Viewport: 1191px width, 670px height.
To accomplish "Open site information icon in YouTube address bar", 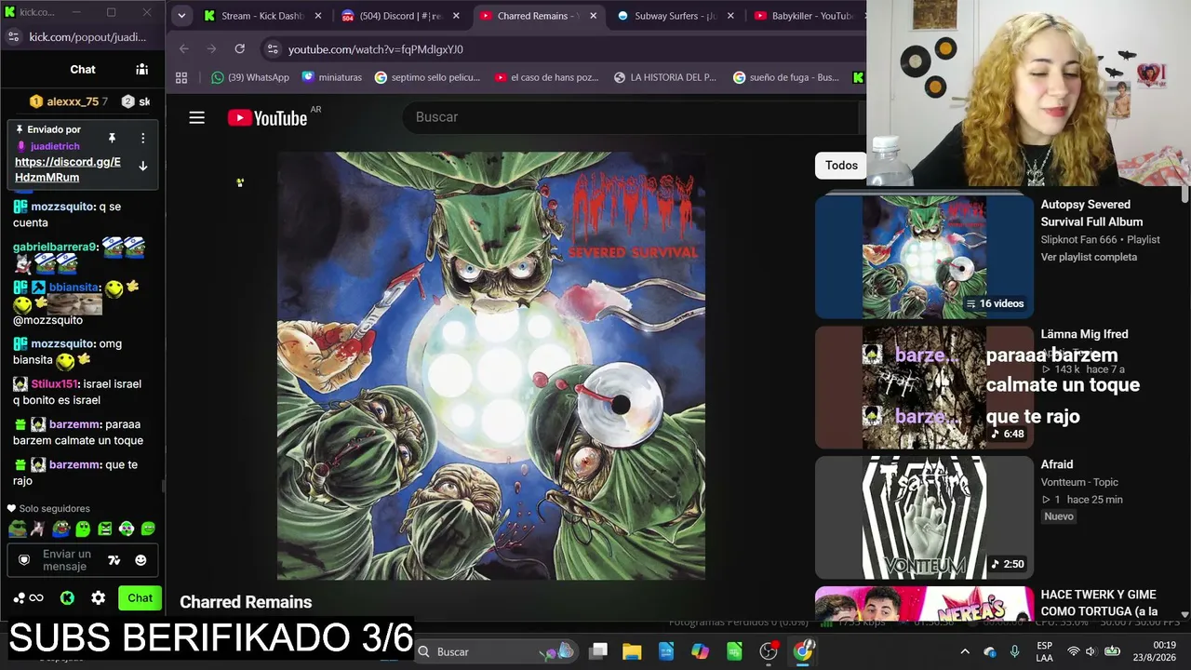I will point(272,48).
